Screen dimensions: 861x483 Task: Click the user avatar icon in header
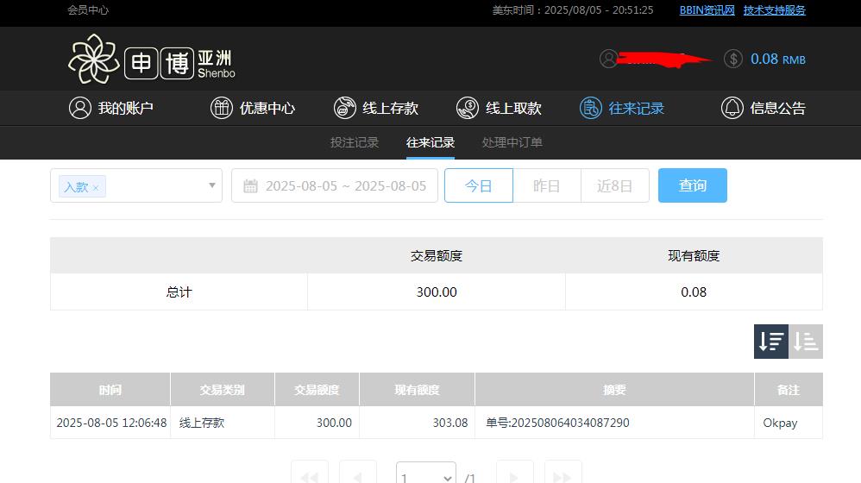(x=608, y=59)
